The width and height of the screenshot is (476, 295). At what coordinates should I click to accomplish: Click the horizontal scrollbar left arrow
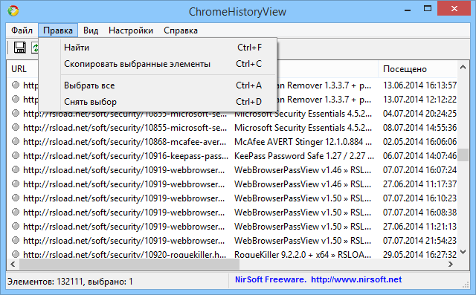(x=13, y=264)
